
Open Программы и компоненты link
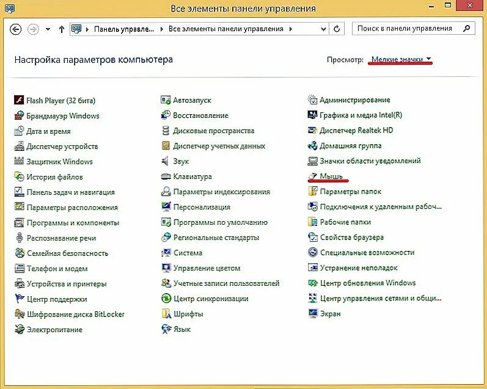coord(73,223)
